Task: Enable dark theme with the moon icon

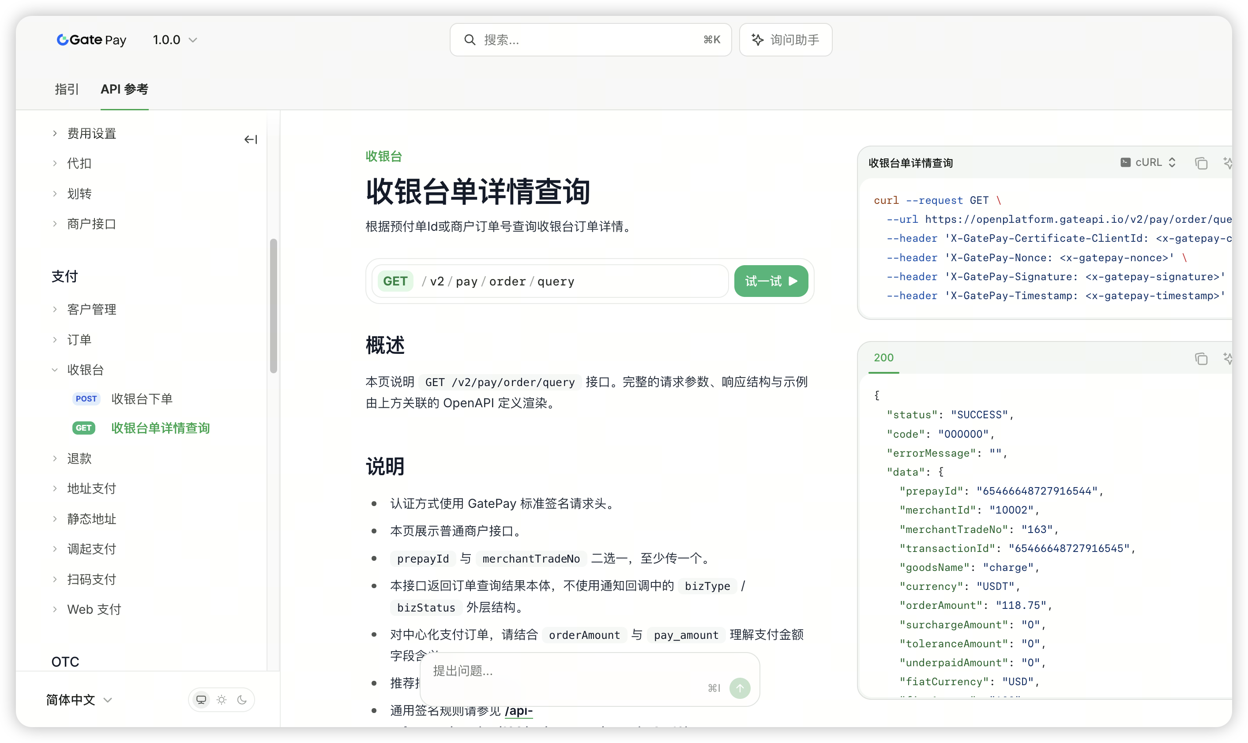Action: tap(242, 699)
